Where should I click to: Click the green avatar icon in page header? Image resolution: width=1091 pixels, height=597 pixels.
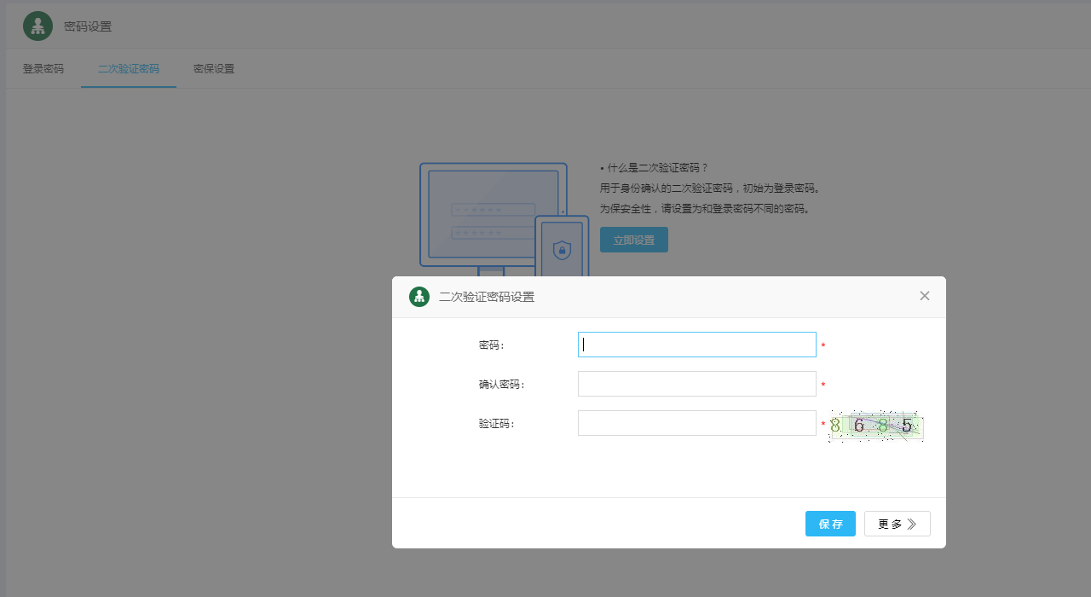coord(38,26)
